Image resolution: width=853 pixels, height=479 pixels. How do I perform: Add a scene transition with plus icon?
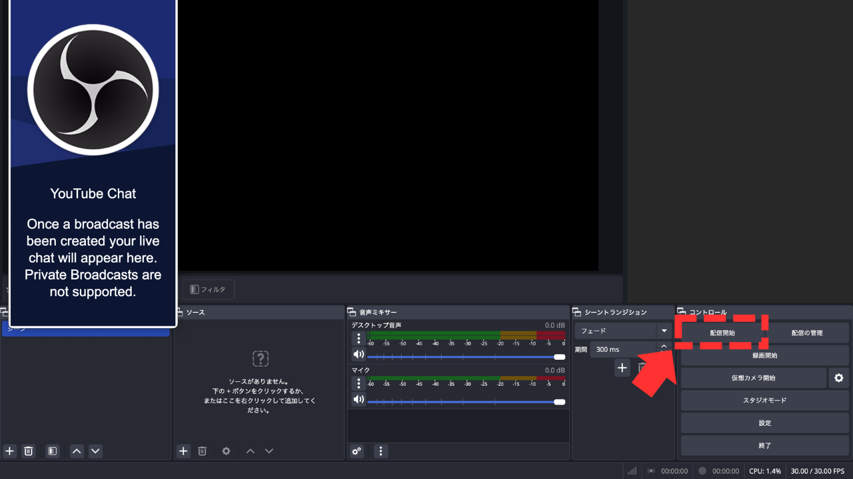point(622,367)
